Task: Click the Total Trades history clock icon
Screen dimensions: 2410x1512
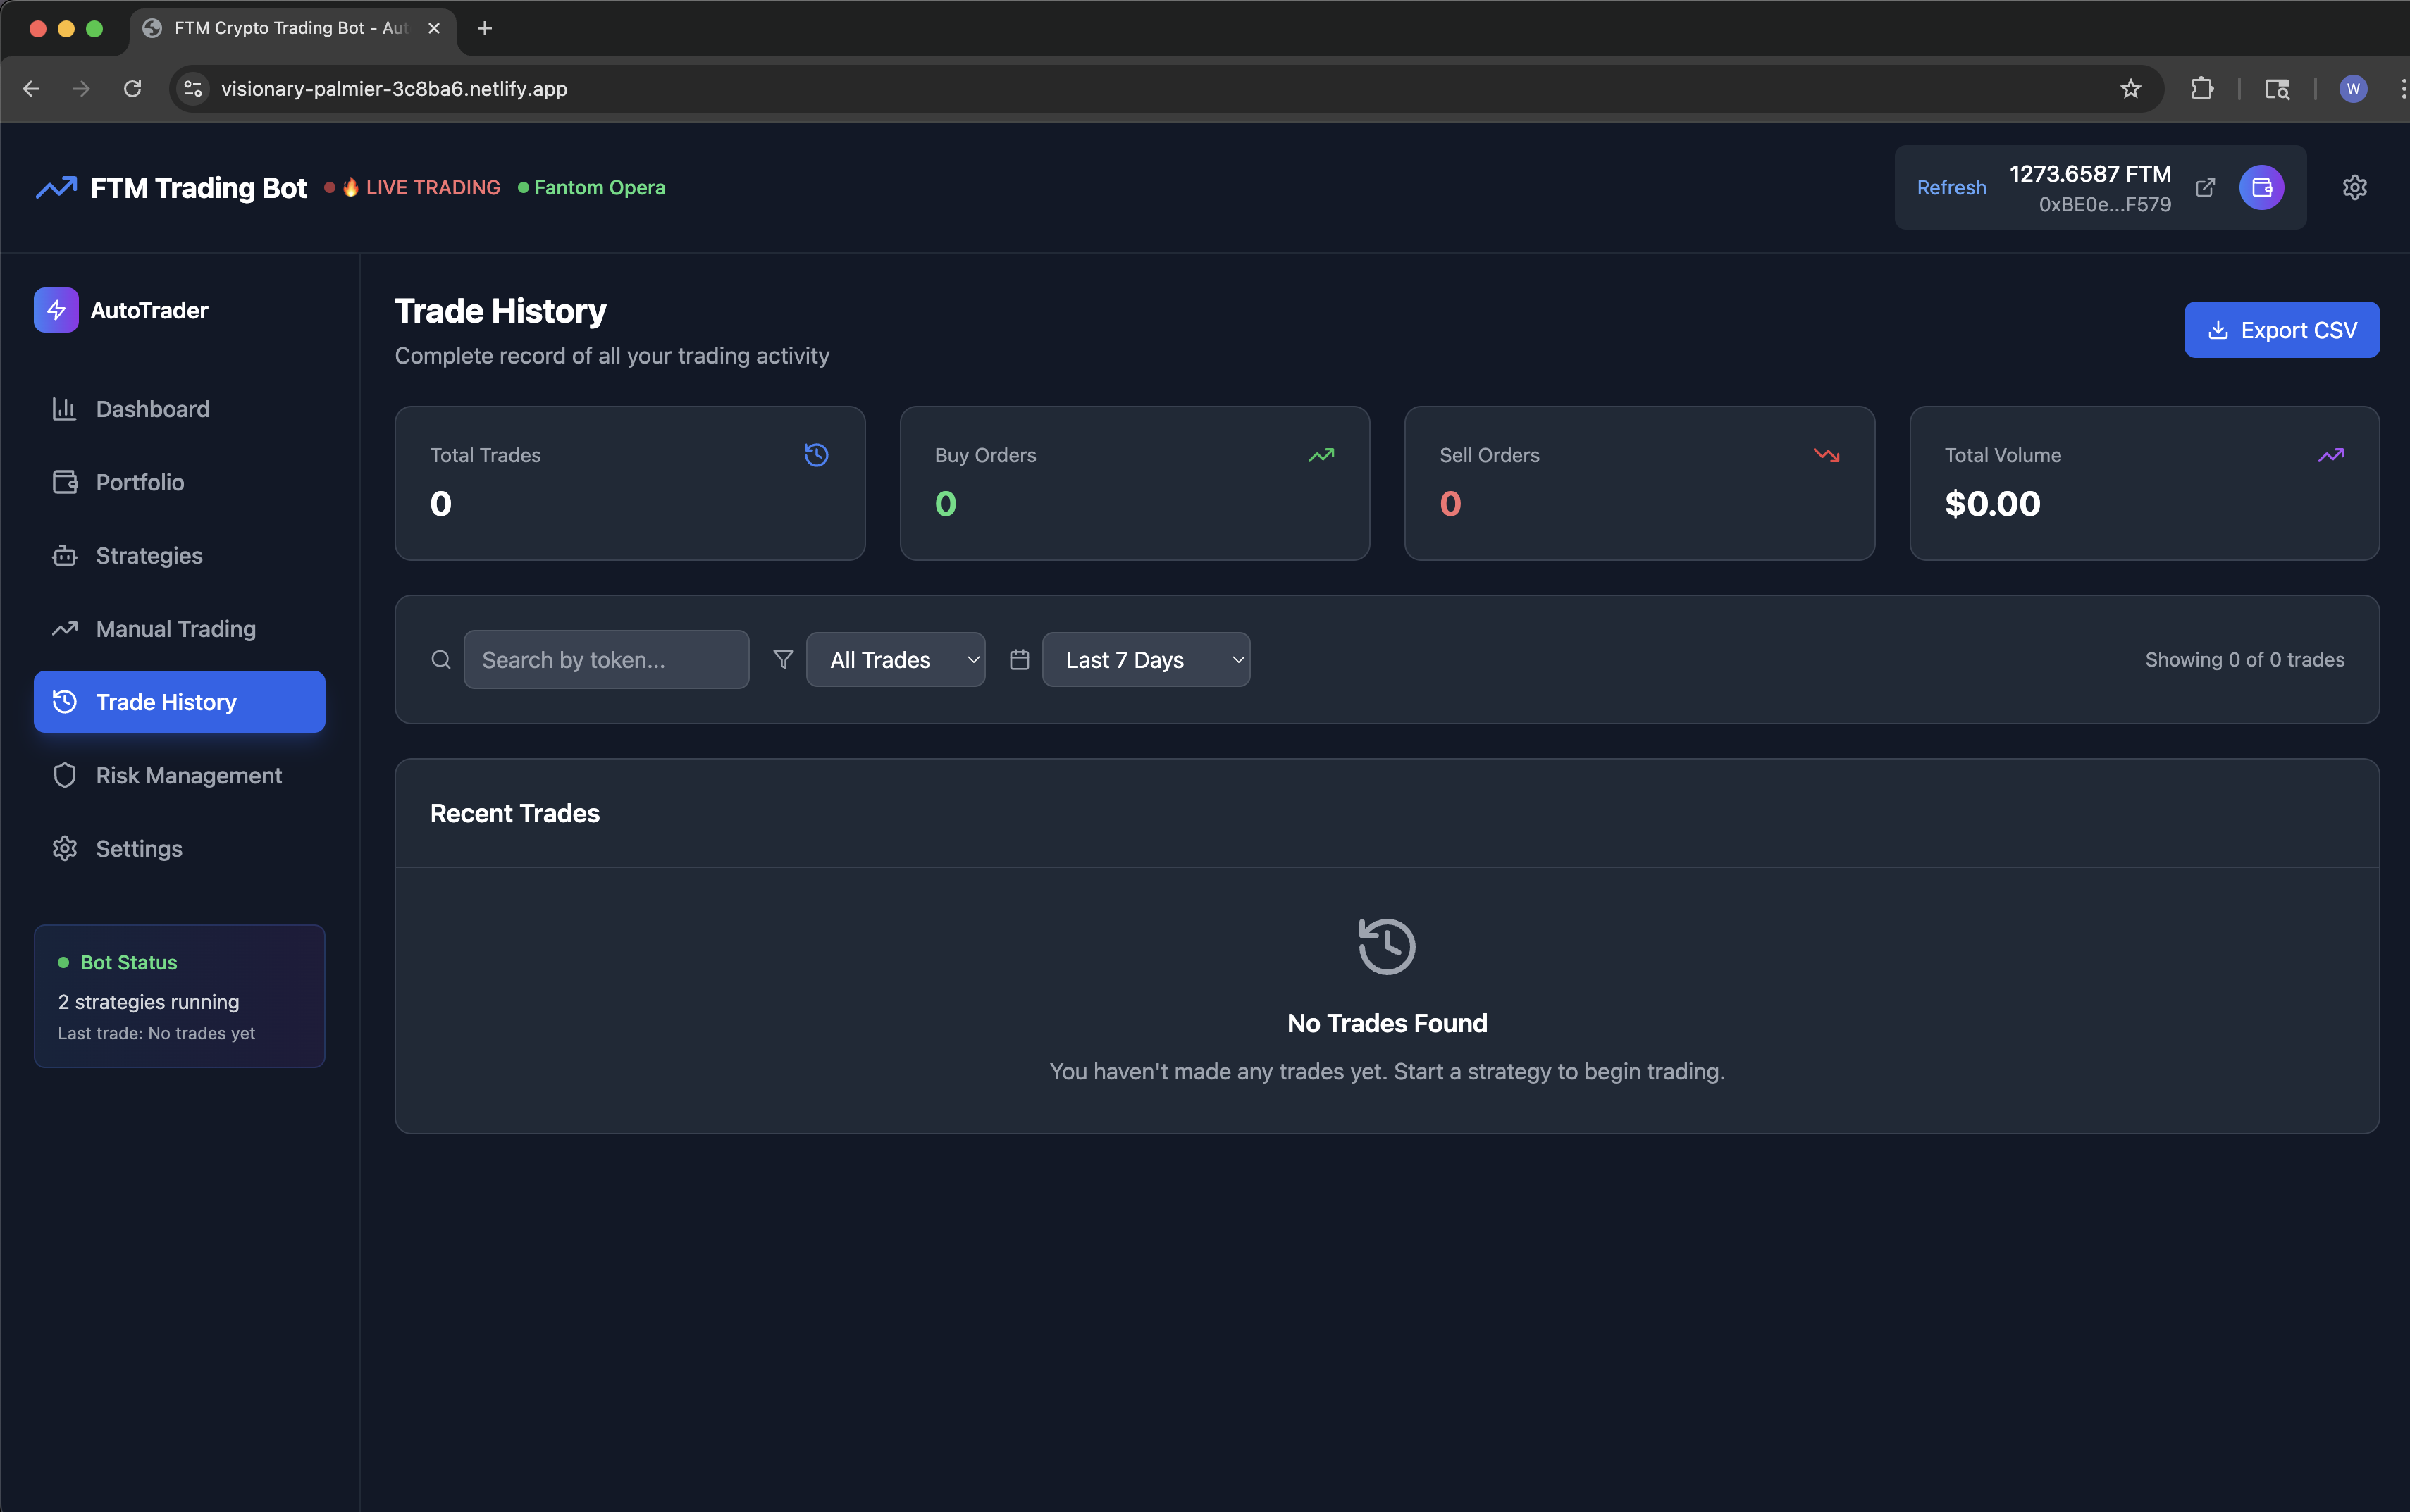Action: pos(816,455)
